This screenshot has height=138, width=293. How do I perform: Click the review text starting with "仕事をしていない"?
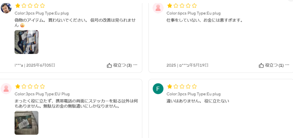(x=205, y=20)
